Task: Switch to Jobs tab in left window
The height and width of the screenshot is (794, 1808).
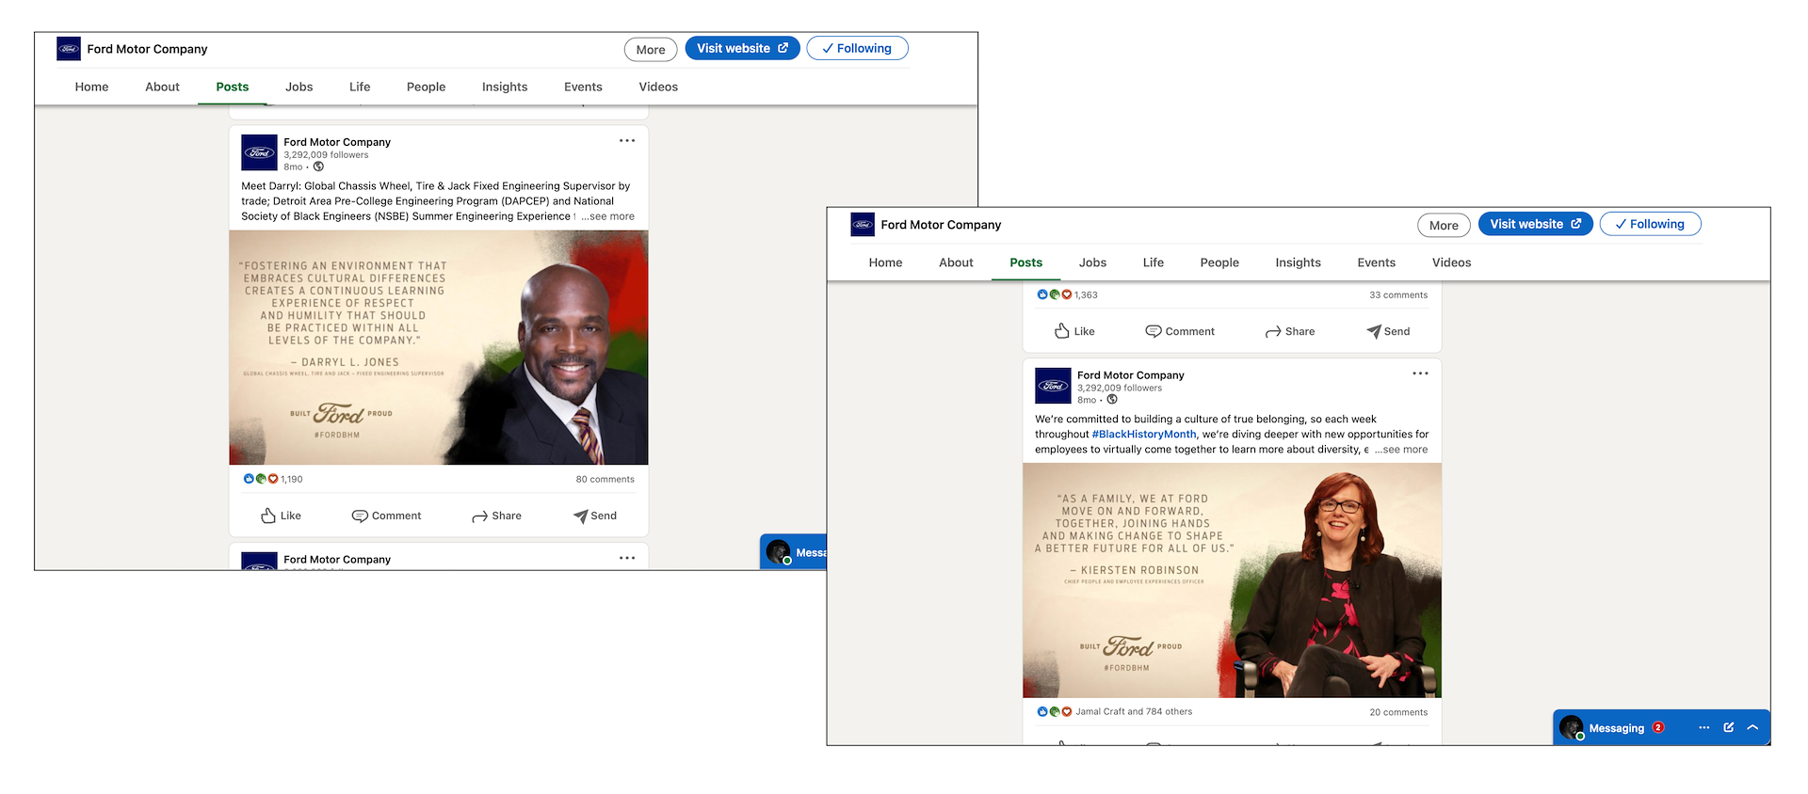Action: 299,87
